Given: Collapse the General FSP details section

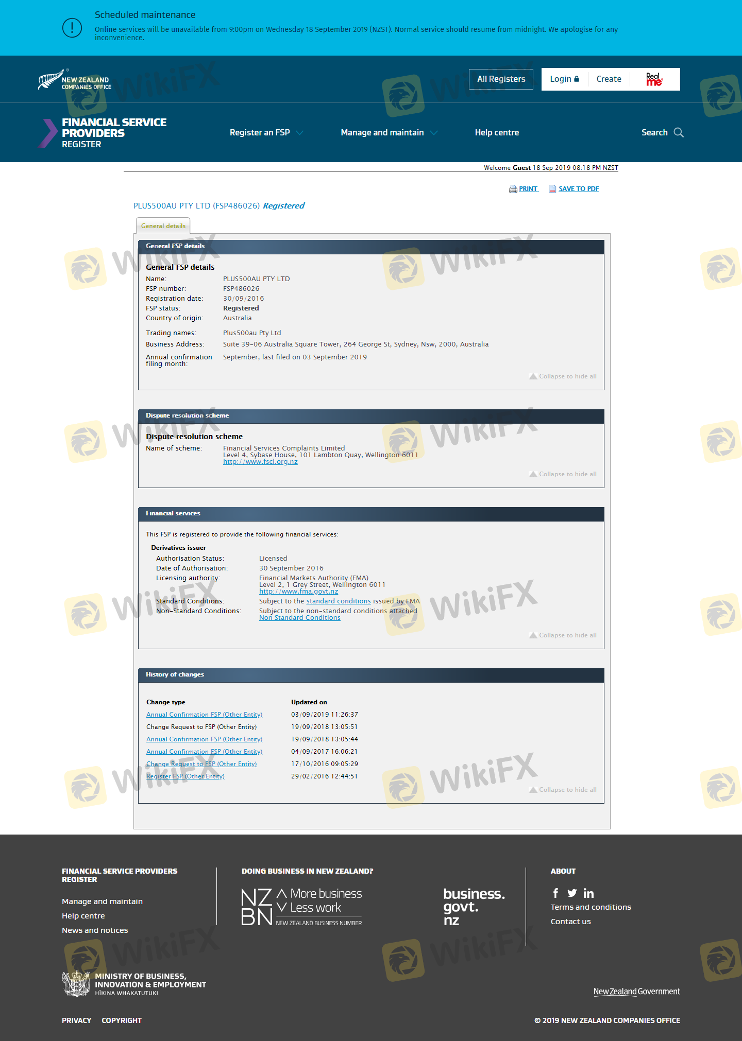Looking at the screenshot, I should 563,376.
